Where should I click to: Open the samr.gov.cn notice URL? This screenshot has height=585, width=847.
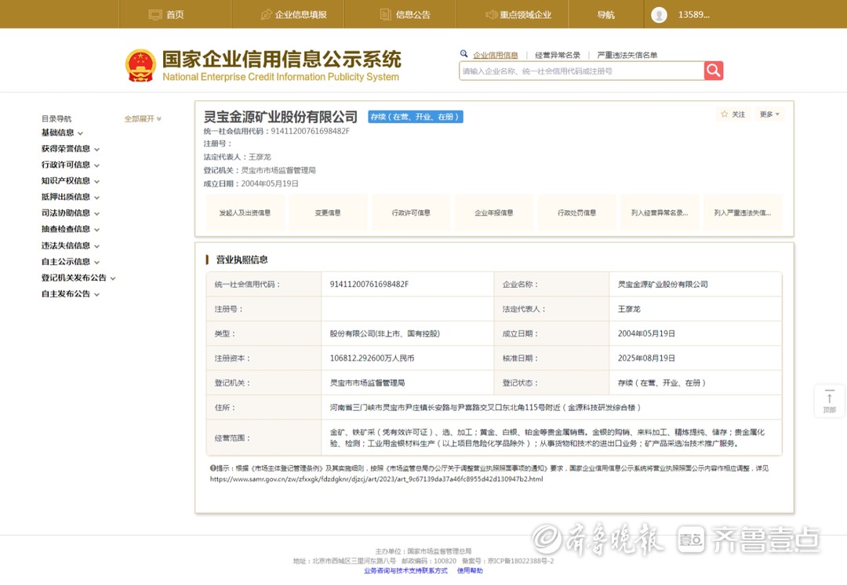click(x=376, y=479)
